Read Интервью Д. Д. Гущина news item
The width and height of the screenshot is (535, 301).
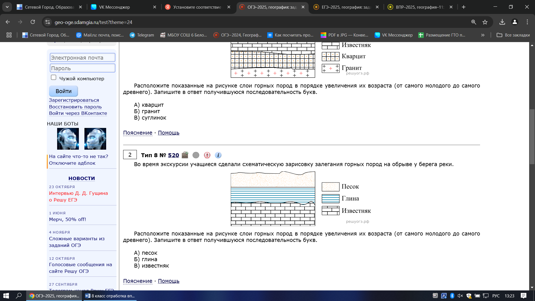(78, 196)
